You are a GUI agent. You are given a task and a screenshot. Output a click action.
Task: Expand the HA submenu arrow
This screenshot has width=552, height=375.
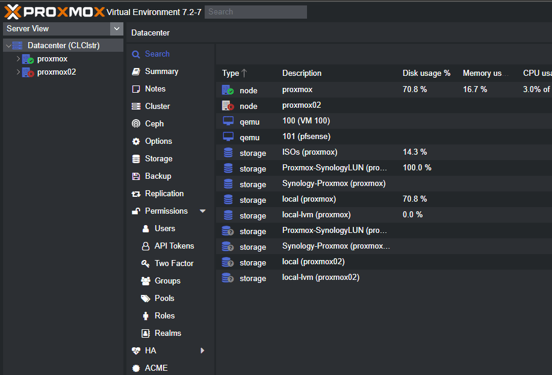(x=202, y=351)
